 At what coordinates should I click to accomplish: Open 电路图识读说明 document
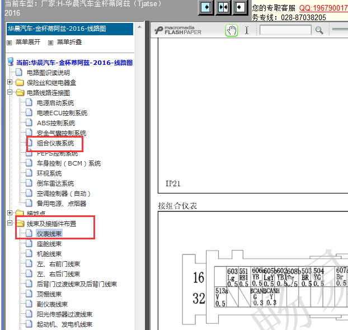(48, 73)
